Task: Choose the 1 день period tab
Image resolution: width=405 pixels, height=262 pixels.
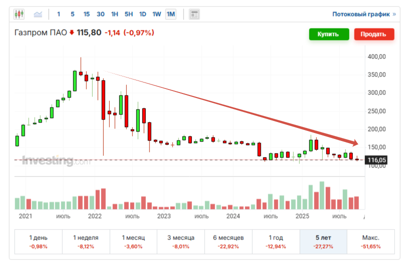Action: 38,241
